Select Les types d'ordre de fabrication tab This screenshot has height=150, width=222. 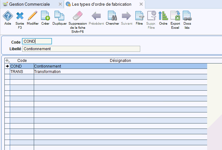coord(101,4)
